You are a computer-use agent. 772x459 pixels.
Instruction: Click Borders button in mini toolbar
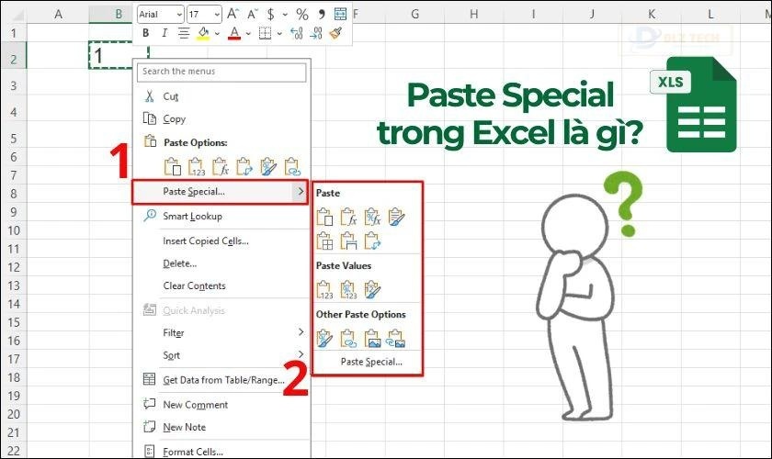265,33
